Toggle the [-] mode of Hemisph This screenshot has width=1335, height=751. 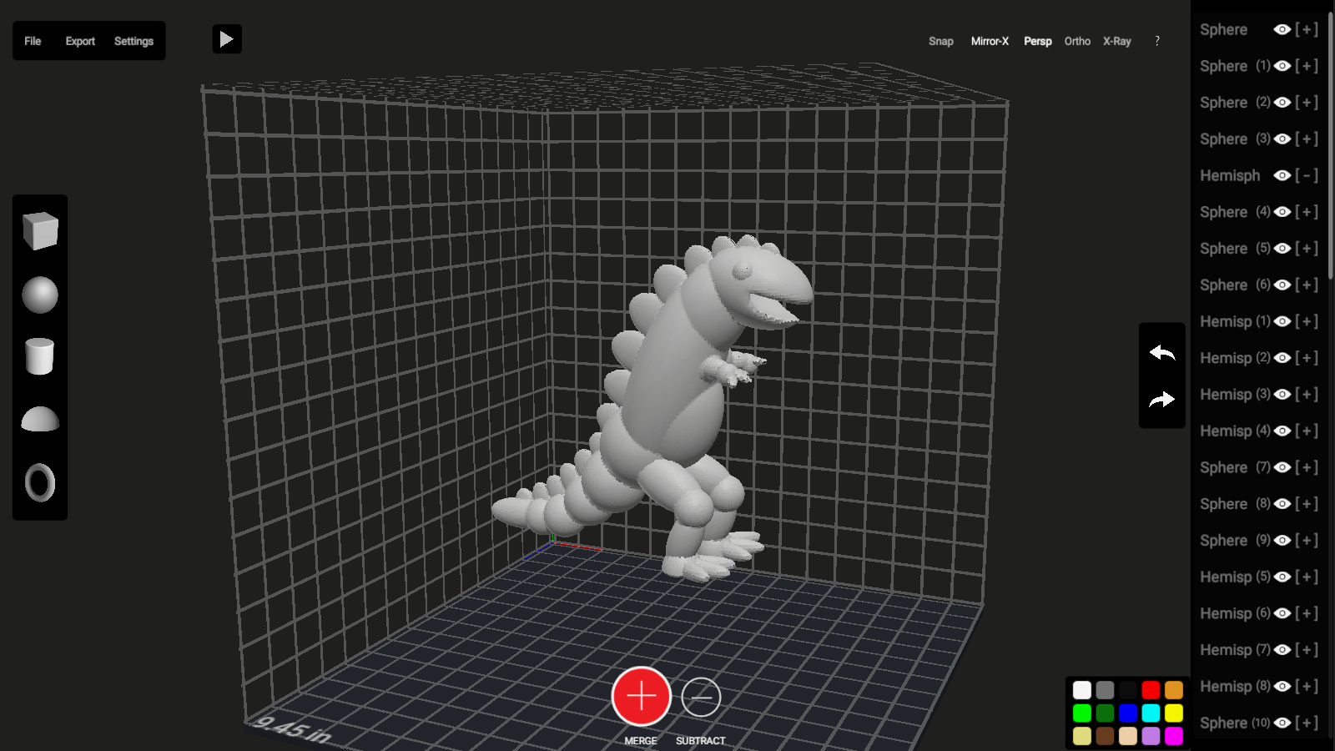click(1307, 175)
